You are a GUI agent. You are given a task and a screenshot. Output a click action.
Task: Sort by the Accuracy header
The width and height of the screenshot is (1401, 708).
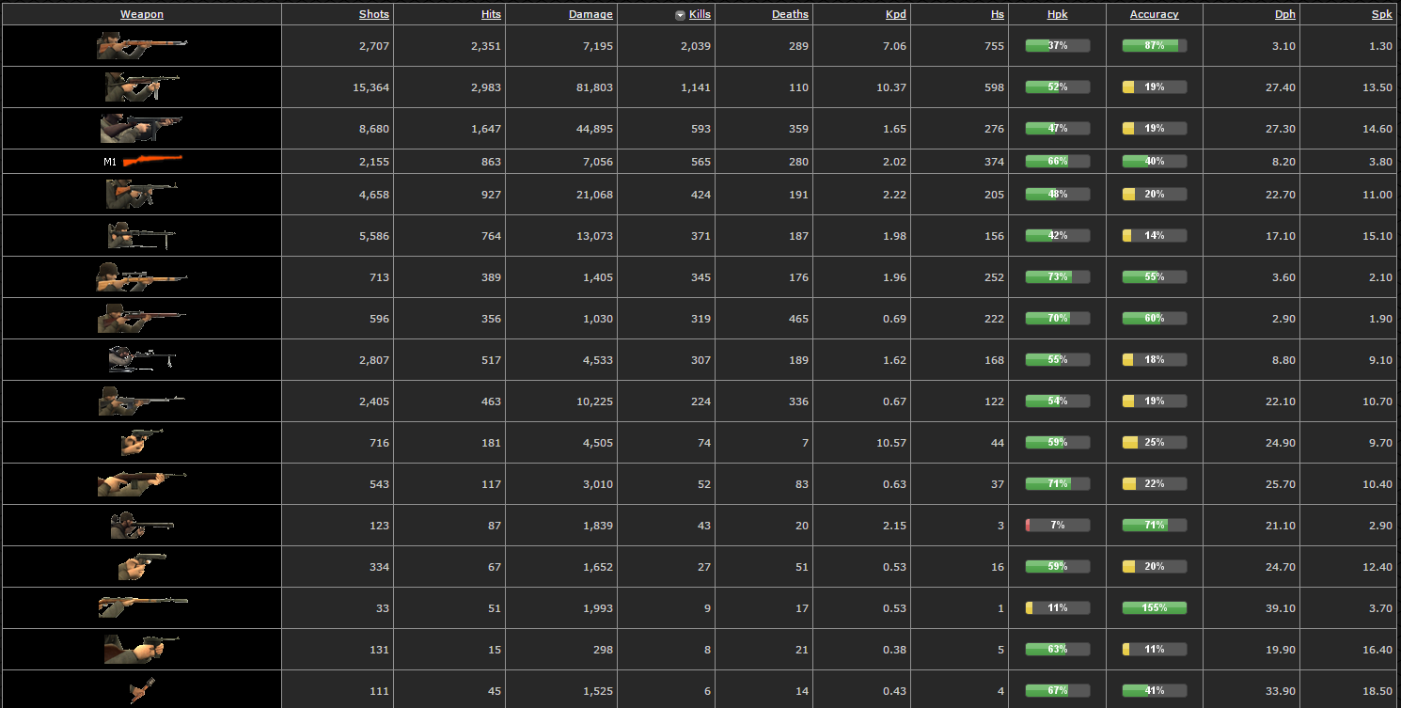click(x=1154, y=14)
